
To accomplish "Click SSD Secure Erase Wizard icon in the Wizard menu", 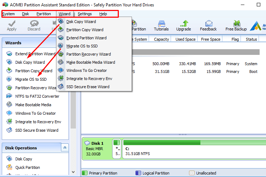I will click(61, 86).
